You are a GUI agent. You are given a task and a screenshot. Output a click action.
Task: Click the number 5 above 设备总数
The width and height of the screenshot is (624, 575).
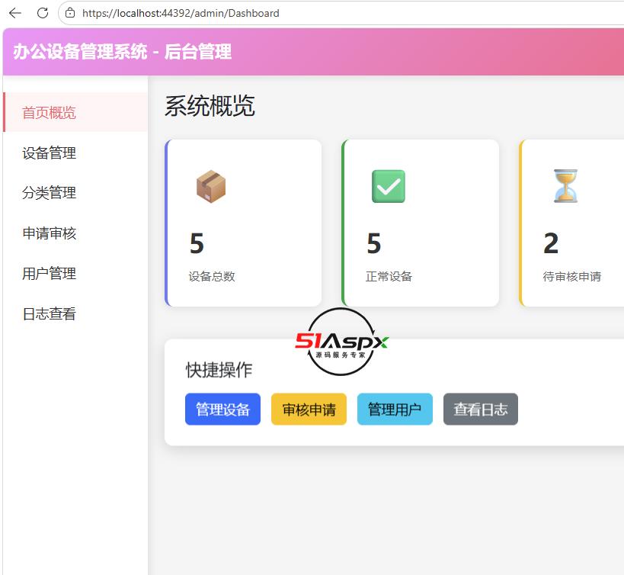(x=197, y=243)
